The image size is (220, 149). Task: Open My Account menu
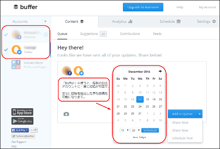(207, 7)
